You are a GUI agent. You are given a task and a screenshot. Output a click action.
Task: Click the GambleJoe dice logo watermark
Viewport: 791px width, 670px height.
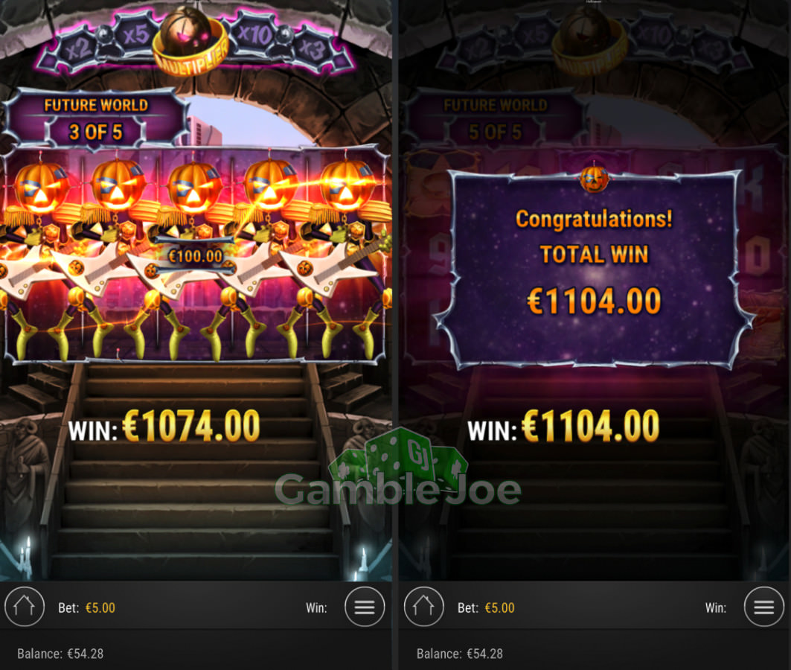399,469
